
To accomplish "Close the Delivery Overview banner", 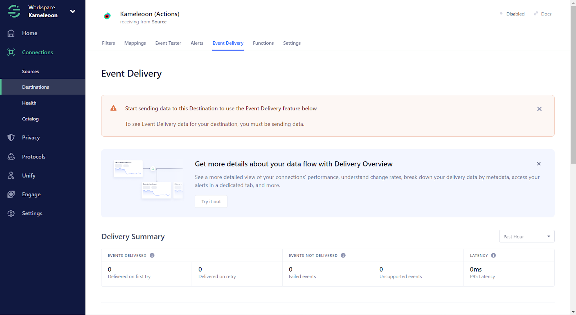I will click(x=539, y=164).
